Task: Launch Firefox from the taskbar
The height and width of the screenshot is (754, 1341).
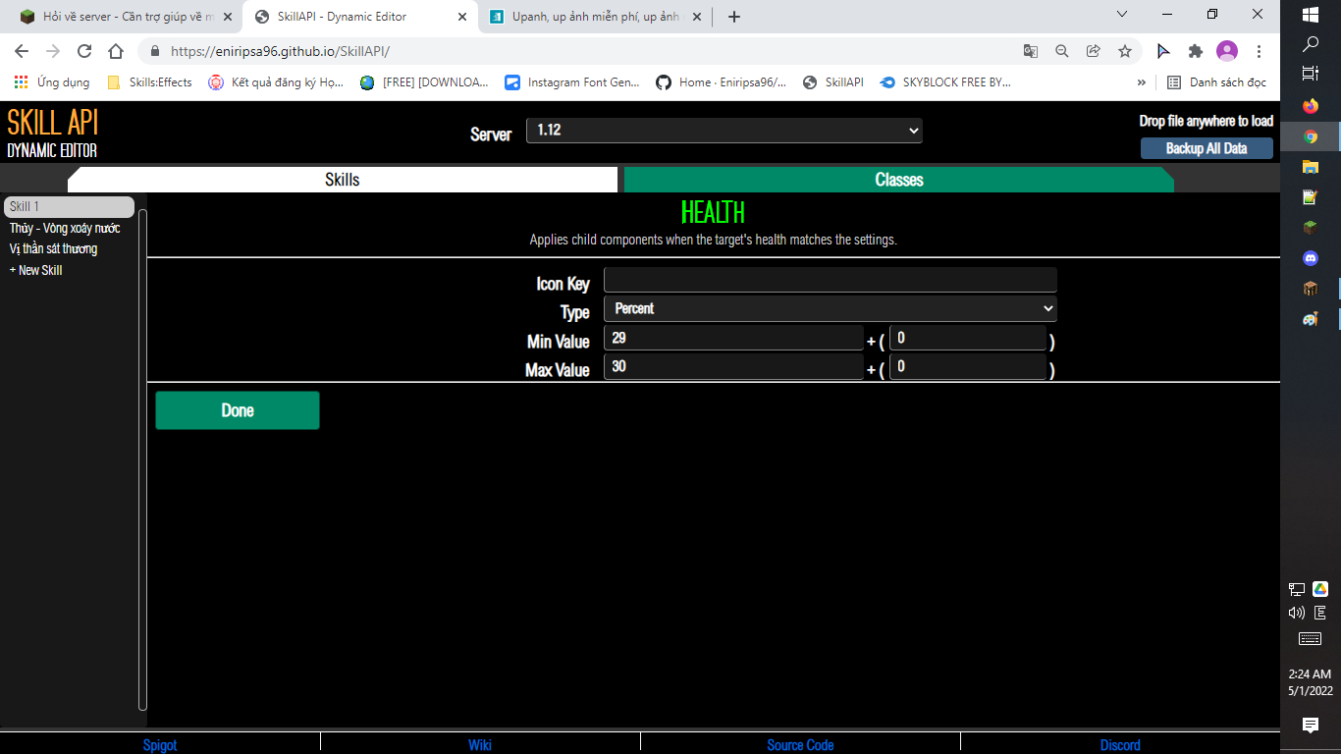Action: [1311, 106]
